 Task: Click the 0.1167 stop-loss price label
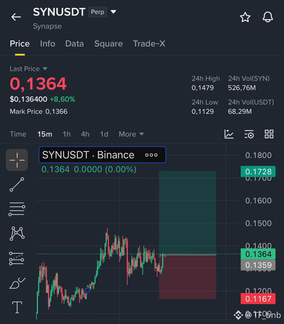point(258,299)
